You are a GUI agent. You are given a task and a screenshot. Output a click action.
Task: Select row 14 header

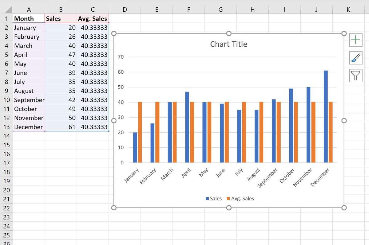[x=6, y=136]
